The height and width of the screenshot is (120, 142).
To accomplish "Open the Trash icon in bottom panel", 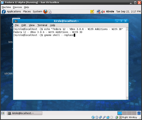I will point(139,113).
